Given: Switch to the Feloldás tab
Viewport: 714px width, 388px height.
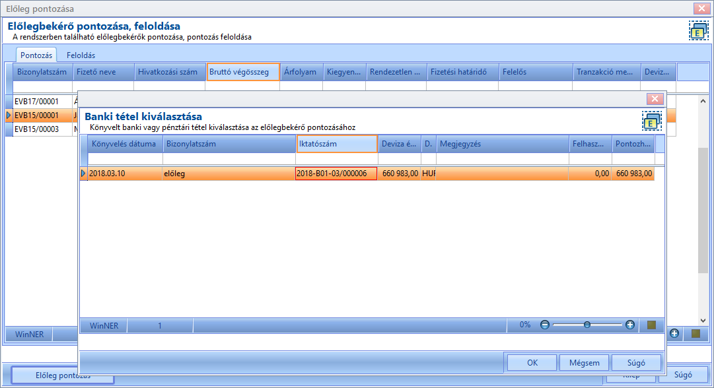Looking at the screenshot, I should coord(81,55).
